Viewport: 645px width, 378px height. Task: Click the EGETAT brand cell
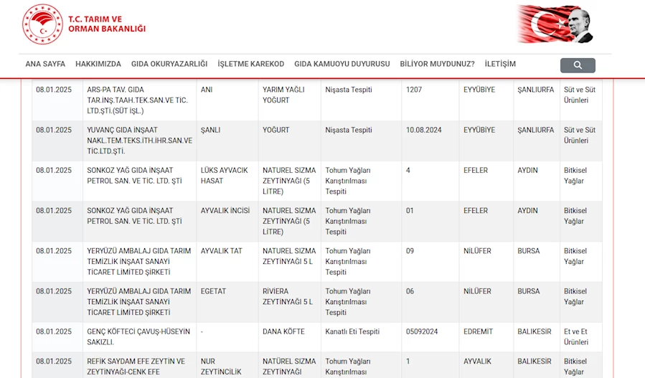[214, 291]
